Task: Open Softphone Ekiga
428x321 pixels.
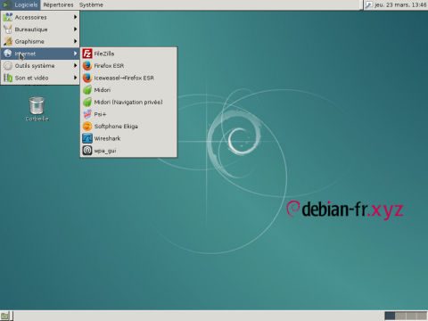Action: click(128, 127)
